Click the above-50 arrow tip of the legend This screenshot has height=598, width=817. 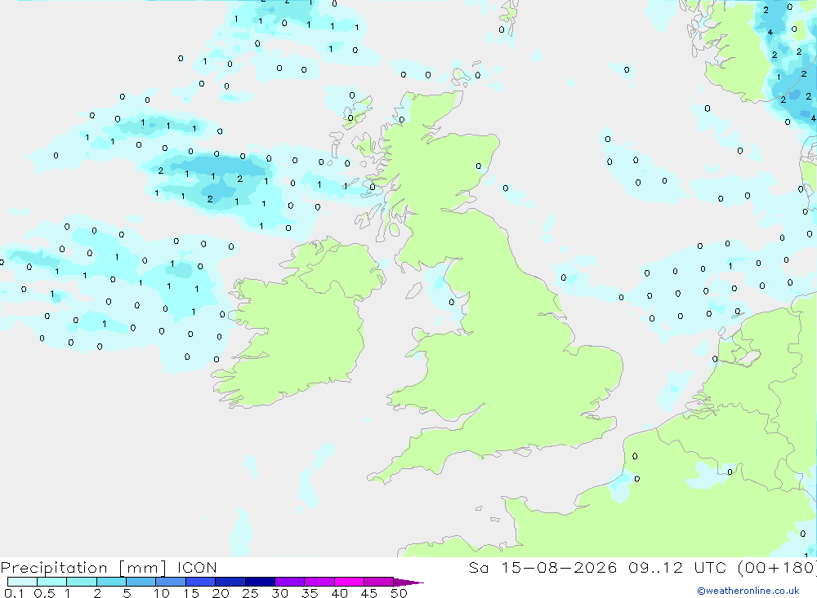click(408, 582)
